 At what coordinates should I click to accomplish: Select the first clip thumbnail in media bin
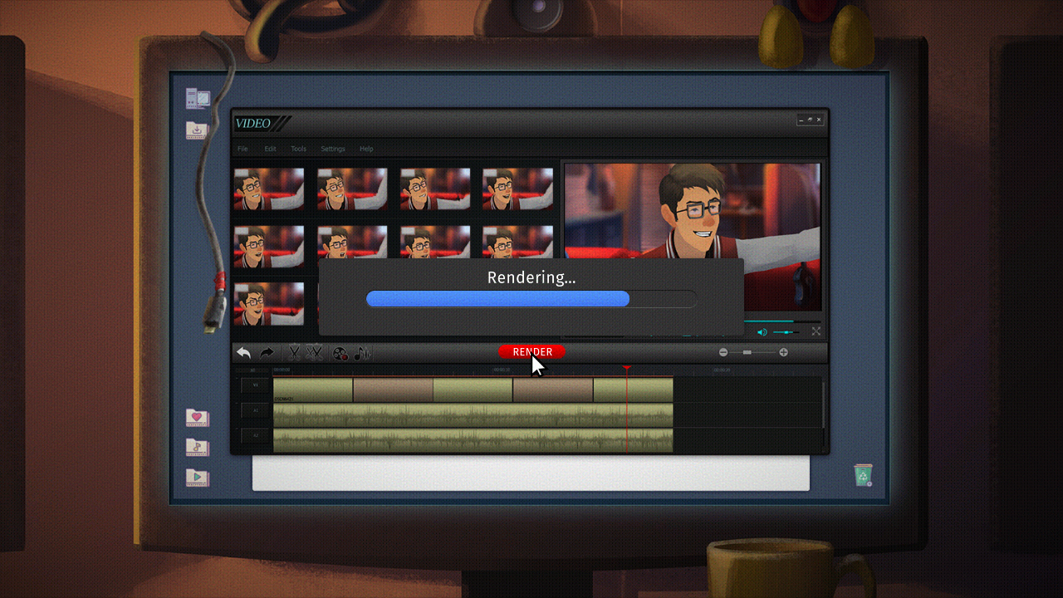(x=268, y=189)
